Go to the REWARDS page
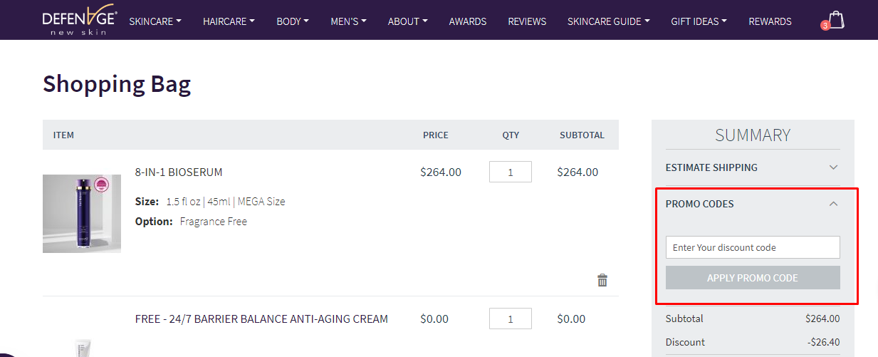This screenshot has width=878, height=357. tap(770, 21)
